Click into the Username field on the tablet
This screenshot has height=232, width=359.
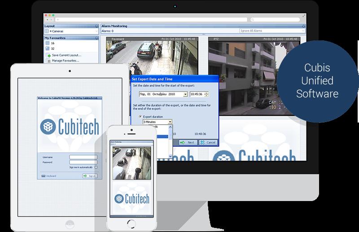(x=83, y=157)
